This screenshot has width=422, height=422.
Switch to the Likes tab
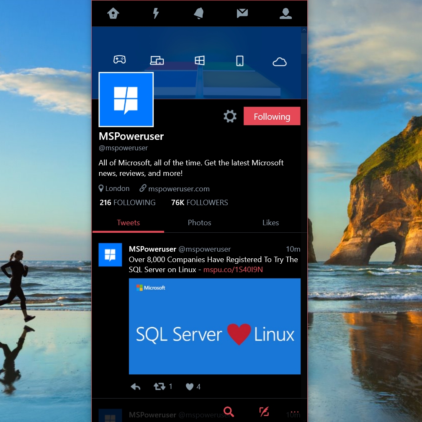[x=270, y=223]
